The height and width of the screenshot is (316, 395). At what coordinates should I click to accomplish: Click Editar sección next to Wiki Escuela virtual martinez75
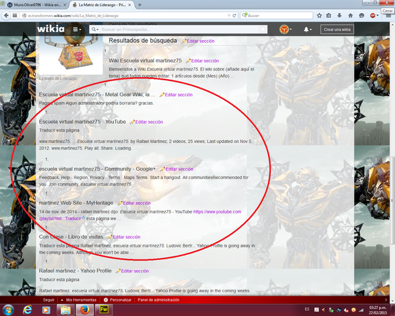[x=205, y=61]
